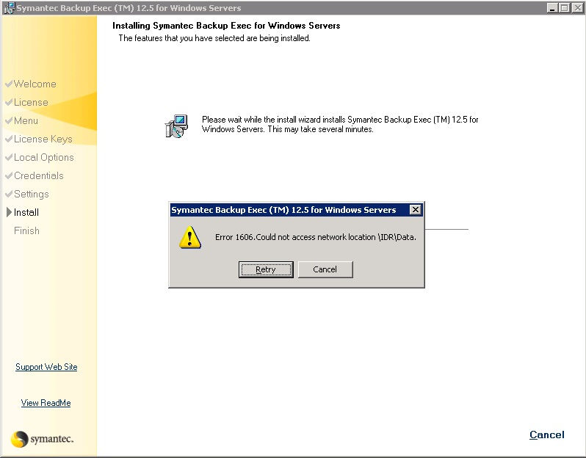
Task: Click the Symantec logo
Action: click(x=42, y=439)
